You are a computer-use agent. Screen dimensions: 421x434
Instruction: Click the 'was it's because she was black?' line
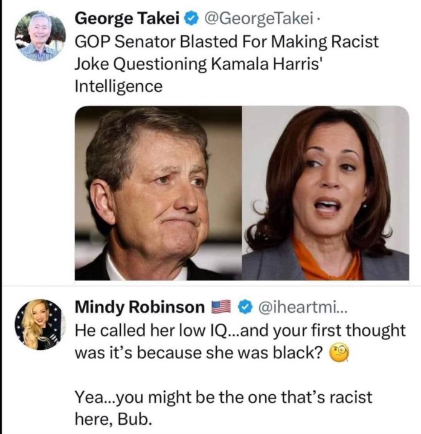coord(199,353)
